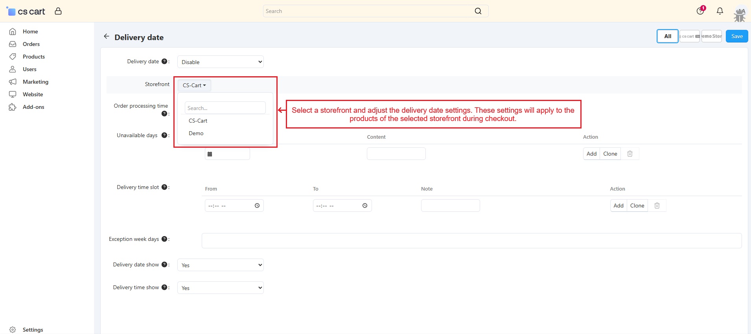
Task: Go to Add-ons in the sidebar
Action: pyautogui.click(x=33, y=107)
